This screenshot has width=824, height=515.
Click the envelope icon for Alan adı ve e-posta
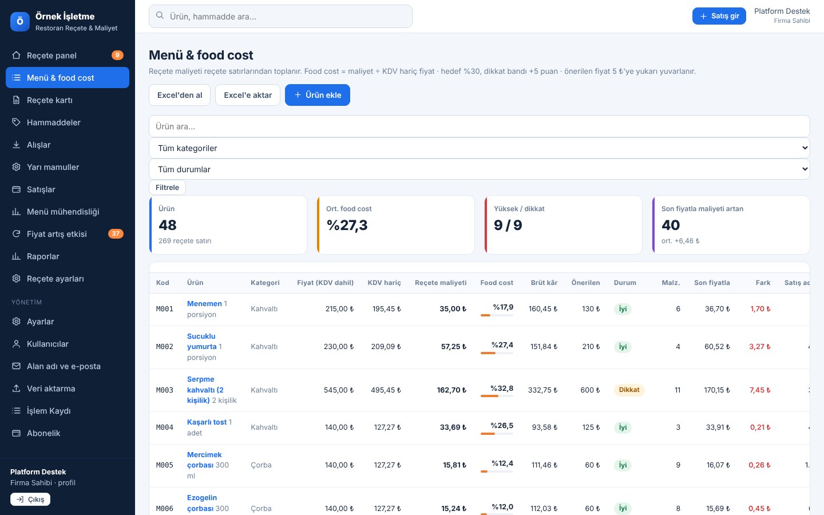point(16,366)
